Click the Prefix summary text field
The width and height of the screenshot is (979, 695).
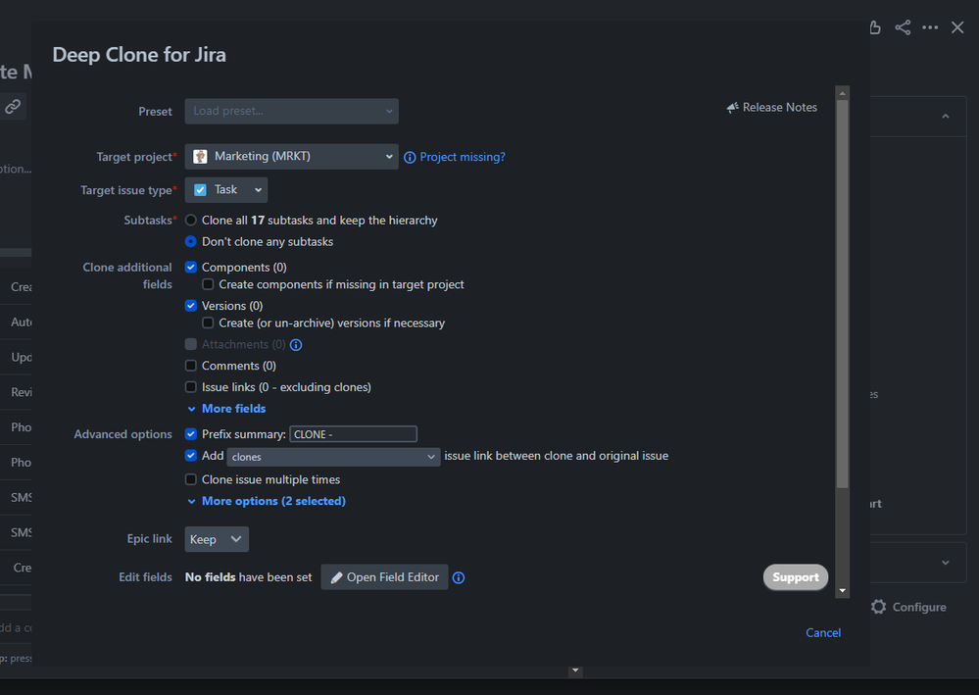(354, 434)
